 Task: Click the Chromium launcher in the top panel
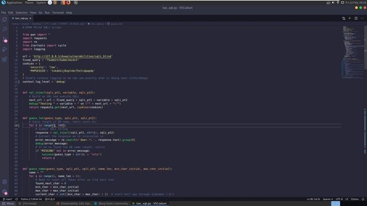click(x=50, y=2)
